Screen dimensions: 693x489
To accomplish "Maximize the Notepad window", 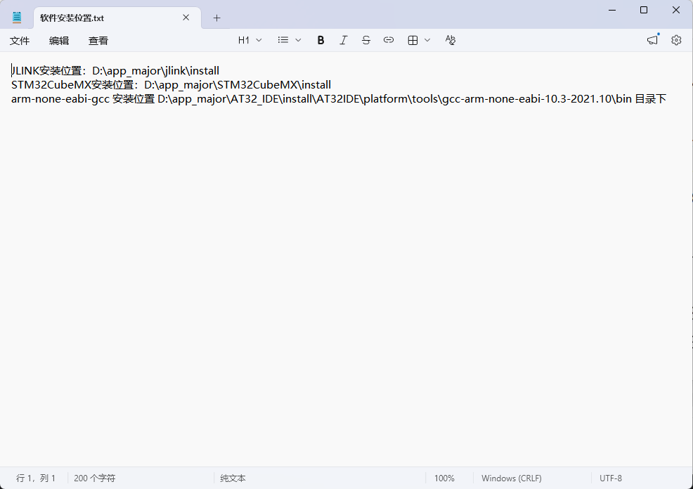I will pyautogui.click(x=644, y=10).
